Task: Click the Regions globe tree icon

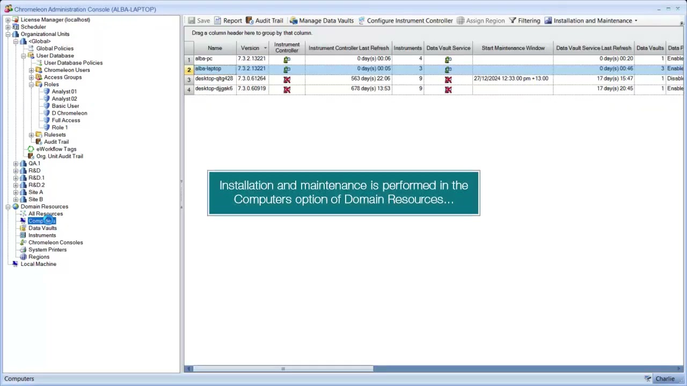Action: (23, 257)
